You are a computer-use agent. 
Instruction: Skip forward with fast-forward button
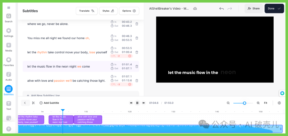[144, 103]
